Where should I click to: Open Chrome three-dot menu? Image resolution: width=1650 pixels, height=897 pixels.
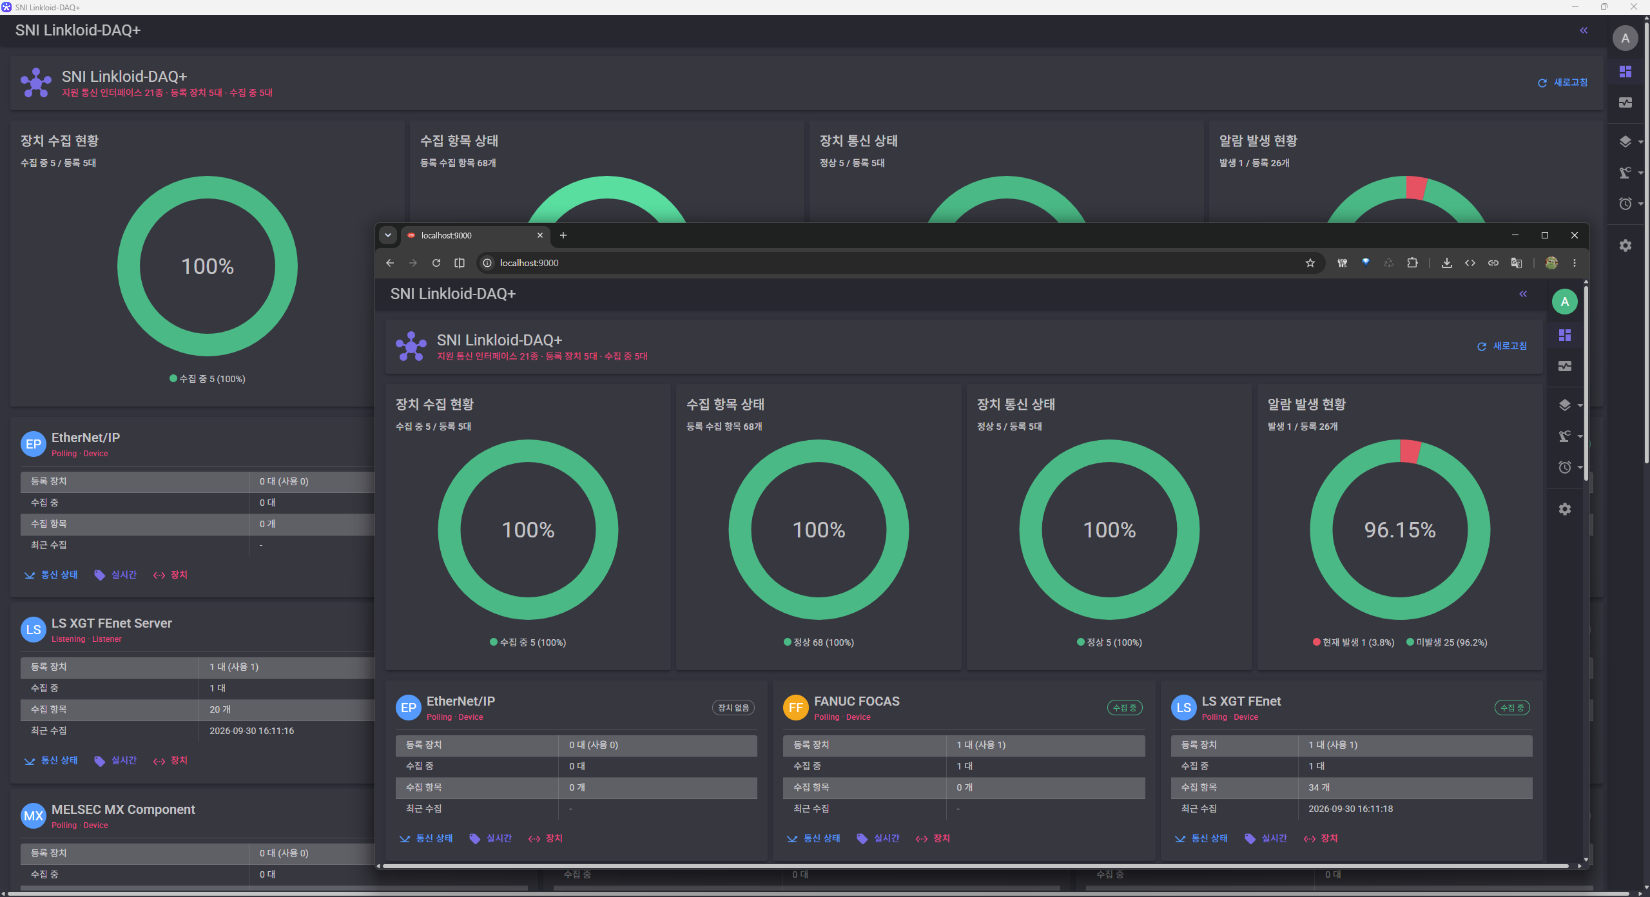click(x=1574, y=263)
